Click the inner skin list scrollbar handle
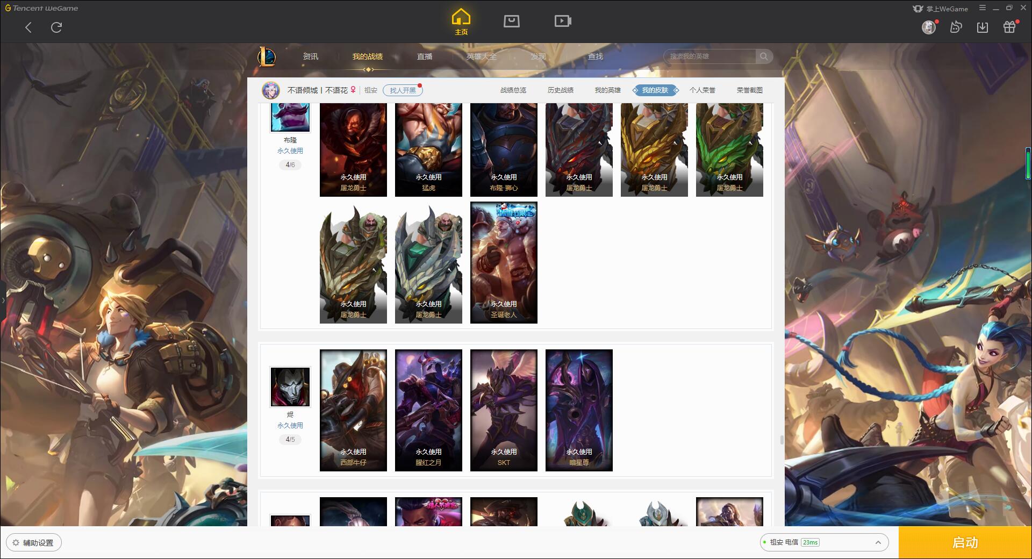 click(x=782, y=440)
